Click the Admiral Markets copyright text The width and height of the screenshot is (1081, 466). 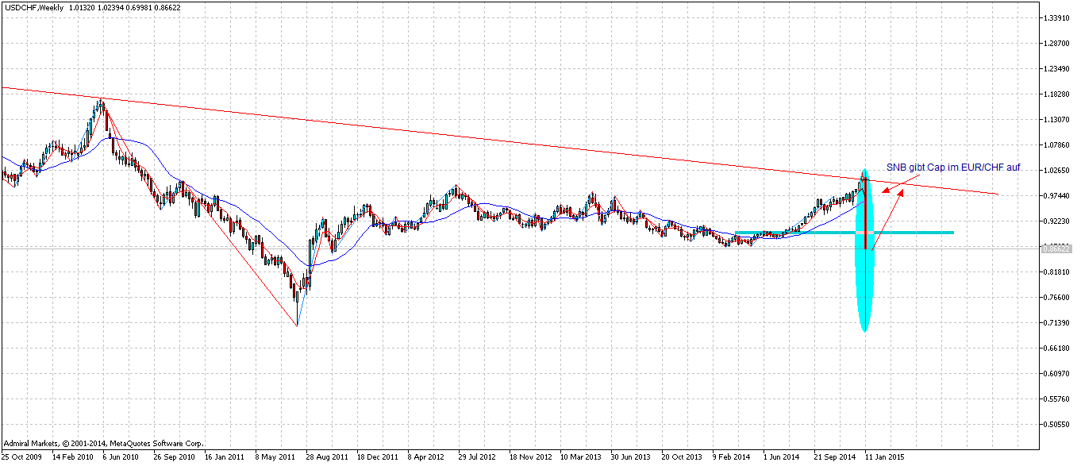coord(103,443)
